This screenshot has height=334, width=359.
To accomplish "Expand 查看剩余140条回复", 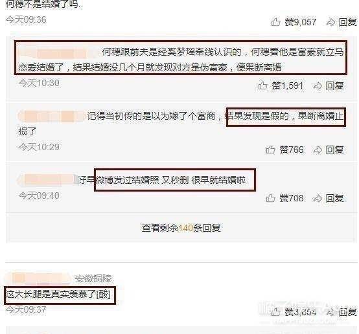I will tap(181, 228).
